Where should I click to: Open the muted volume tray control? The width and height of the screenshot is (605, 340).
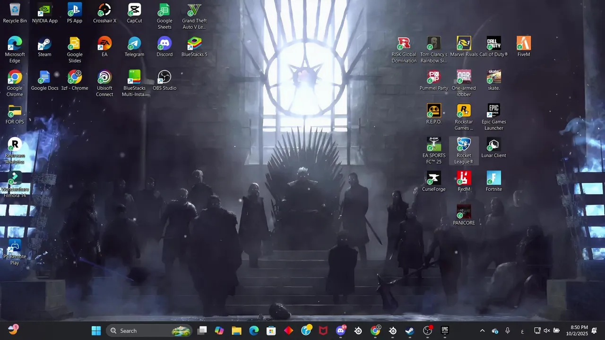tap(547, 331)
